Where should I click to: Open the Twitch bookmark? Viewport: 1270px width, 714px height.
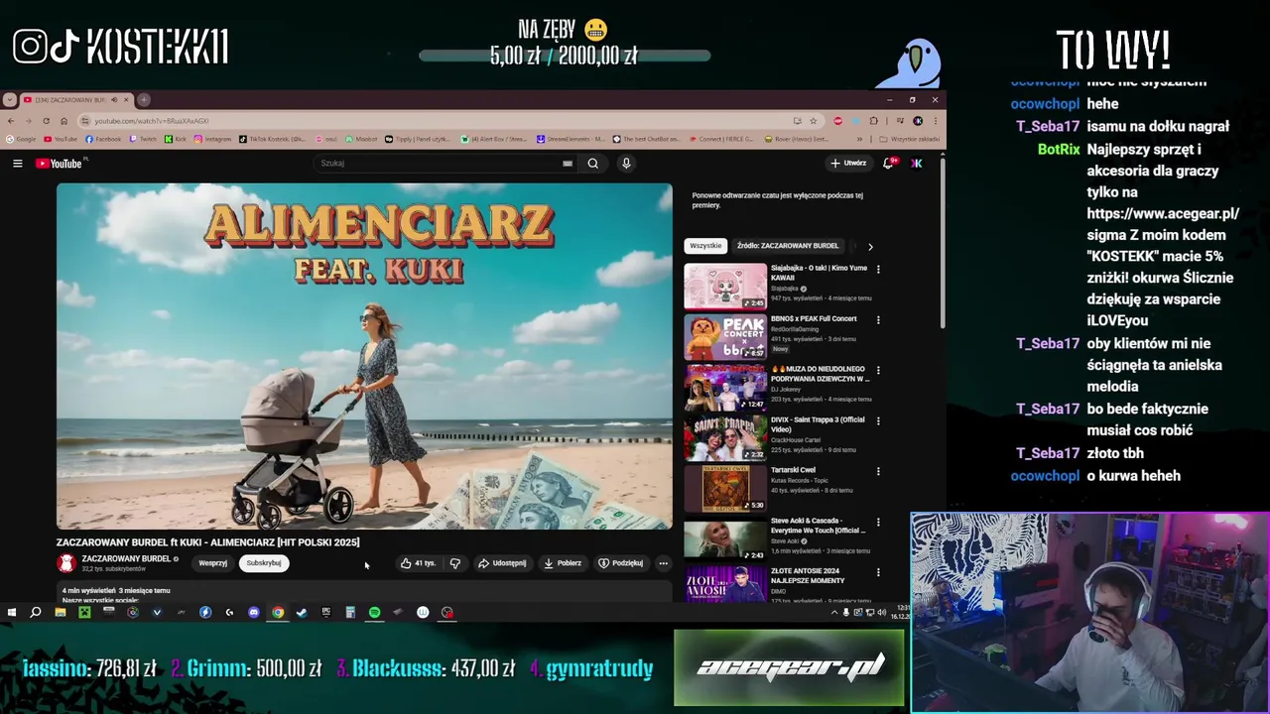click(143, 139)
